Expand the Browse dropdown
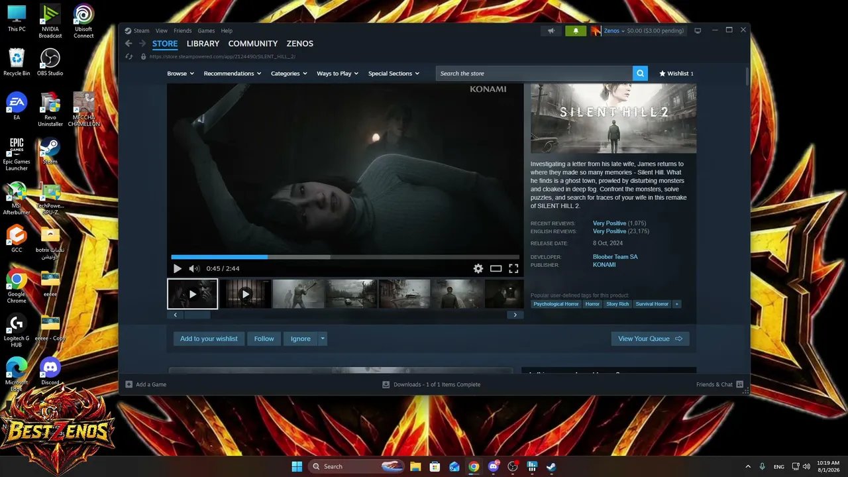The image size is (848, 477). tap(180, 74)
